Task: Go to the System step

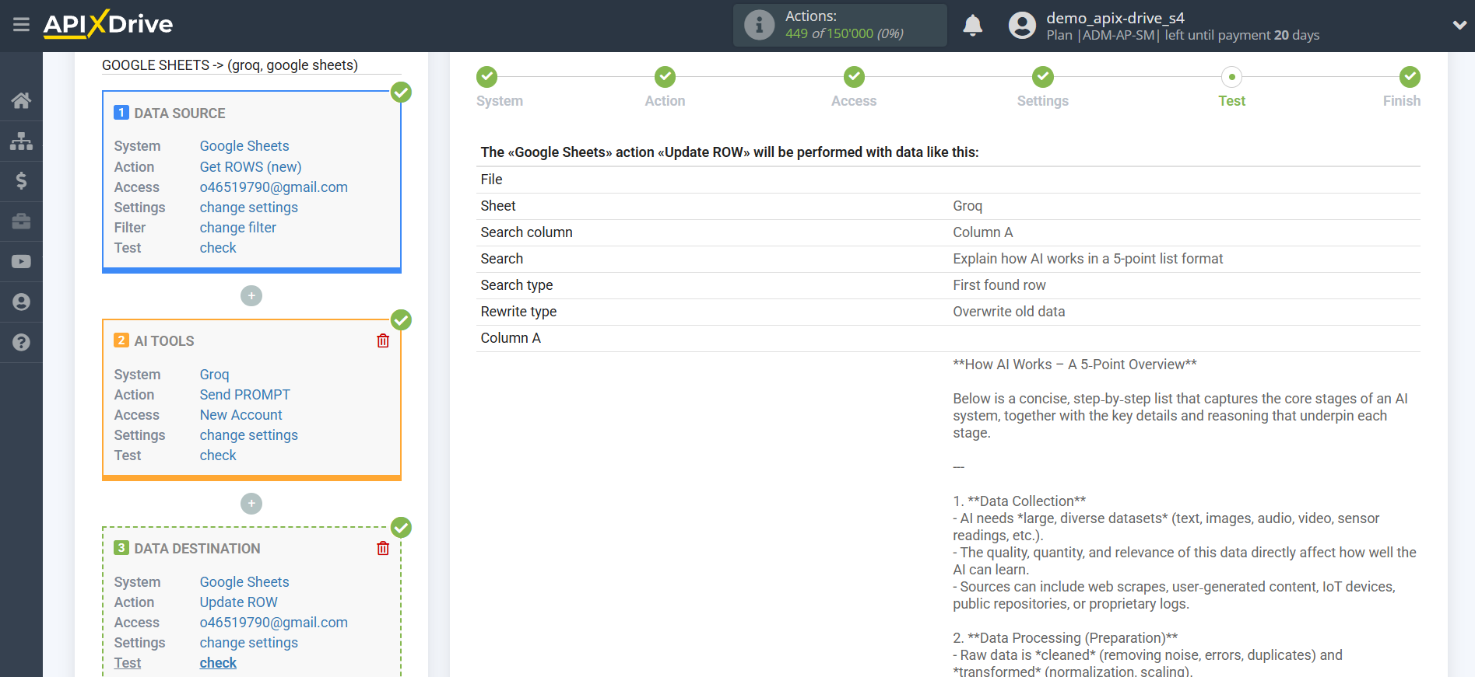Action: (x=487, y=77)
